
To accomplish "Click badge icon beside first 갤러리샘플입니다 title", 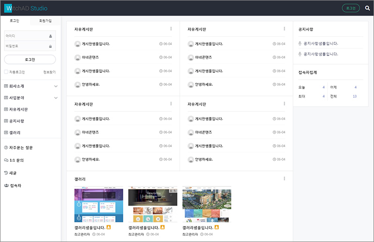I will click(x=109, y=227).
